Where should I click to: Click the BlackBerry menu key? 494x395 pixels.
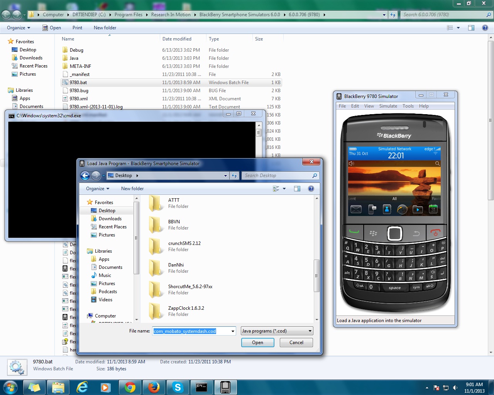click(x=373, y=233)
